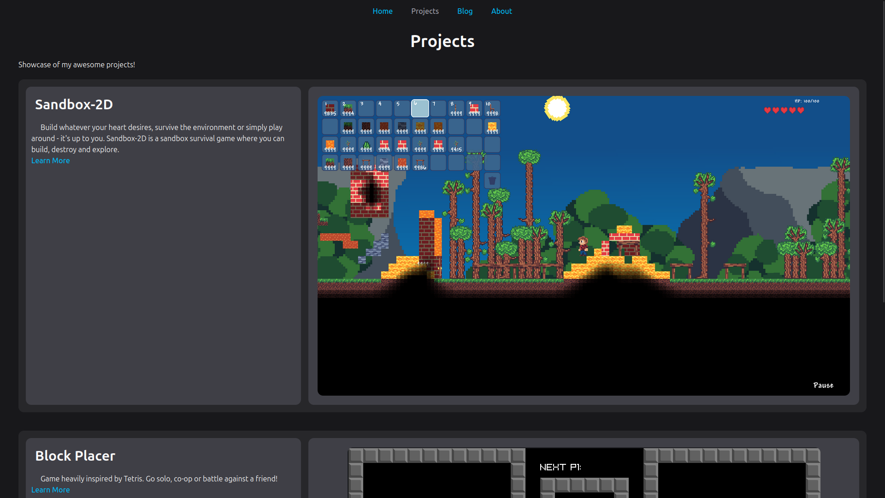Open the Home navigation link
885x498 pixels.
click(x=383, y=11)
